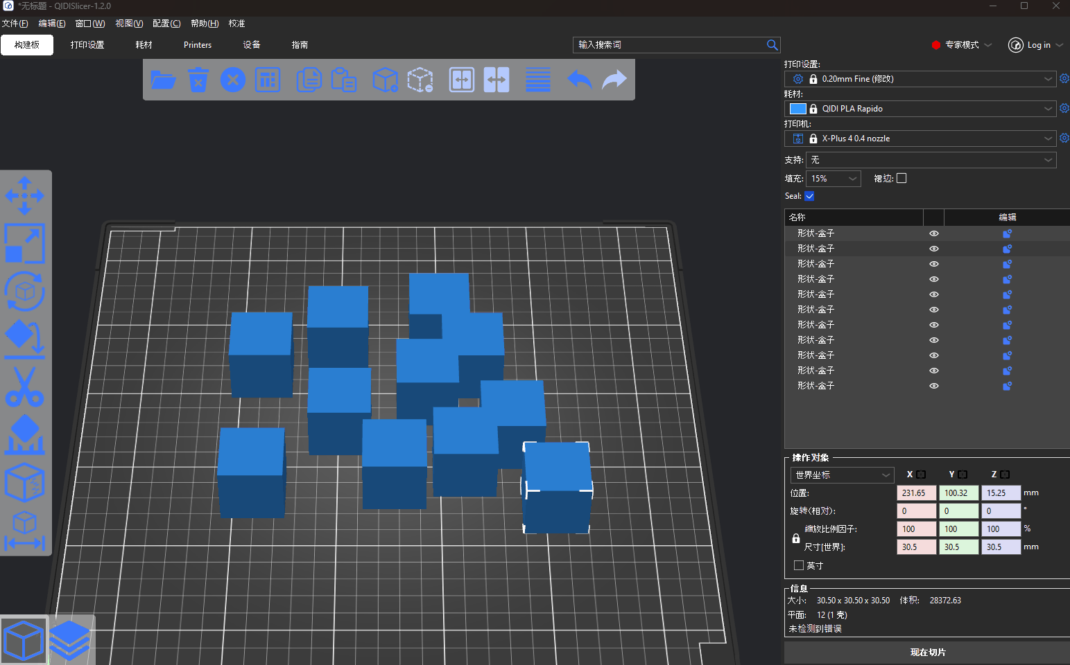The width and height of the screenshot is (1070, 665).
Task: Arrange objects on the build plate
Action: (x=268, y=80)
